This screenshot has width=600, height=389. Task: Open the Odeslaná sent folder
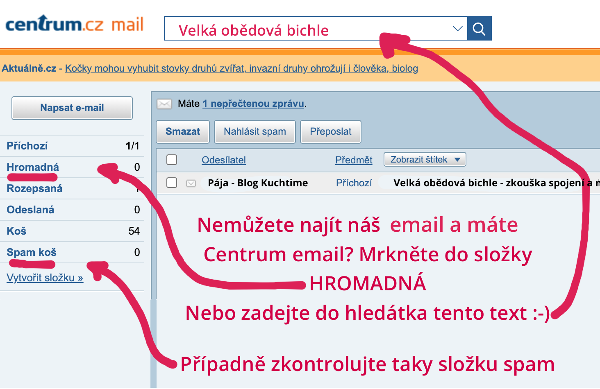pyautogui.click(x=30, y=210)
